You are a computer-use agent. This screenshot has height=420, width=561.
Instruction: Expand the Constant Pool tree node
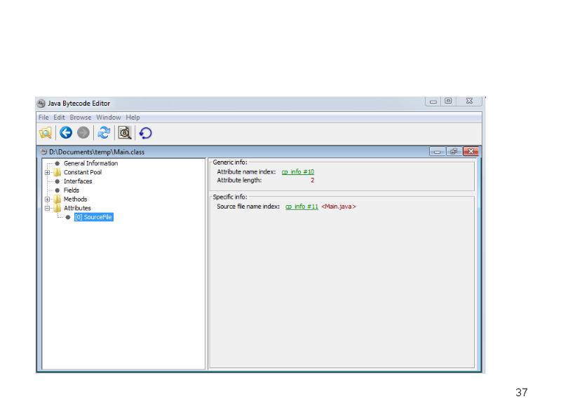(x=47, y=173)
